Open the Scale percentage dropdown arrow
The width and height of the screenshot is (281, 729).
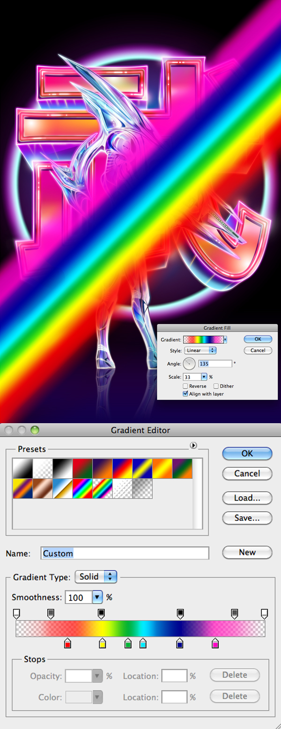(204, 377)
